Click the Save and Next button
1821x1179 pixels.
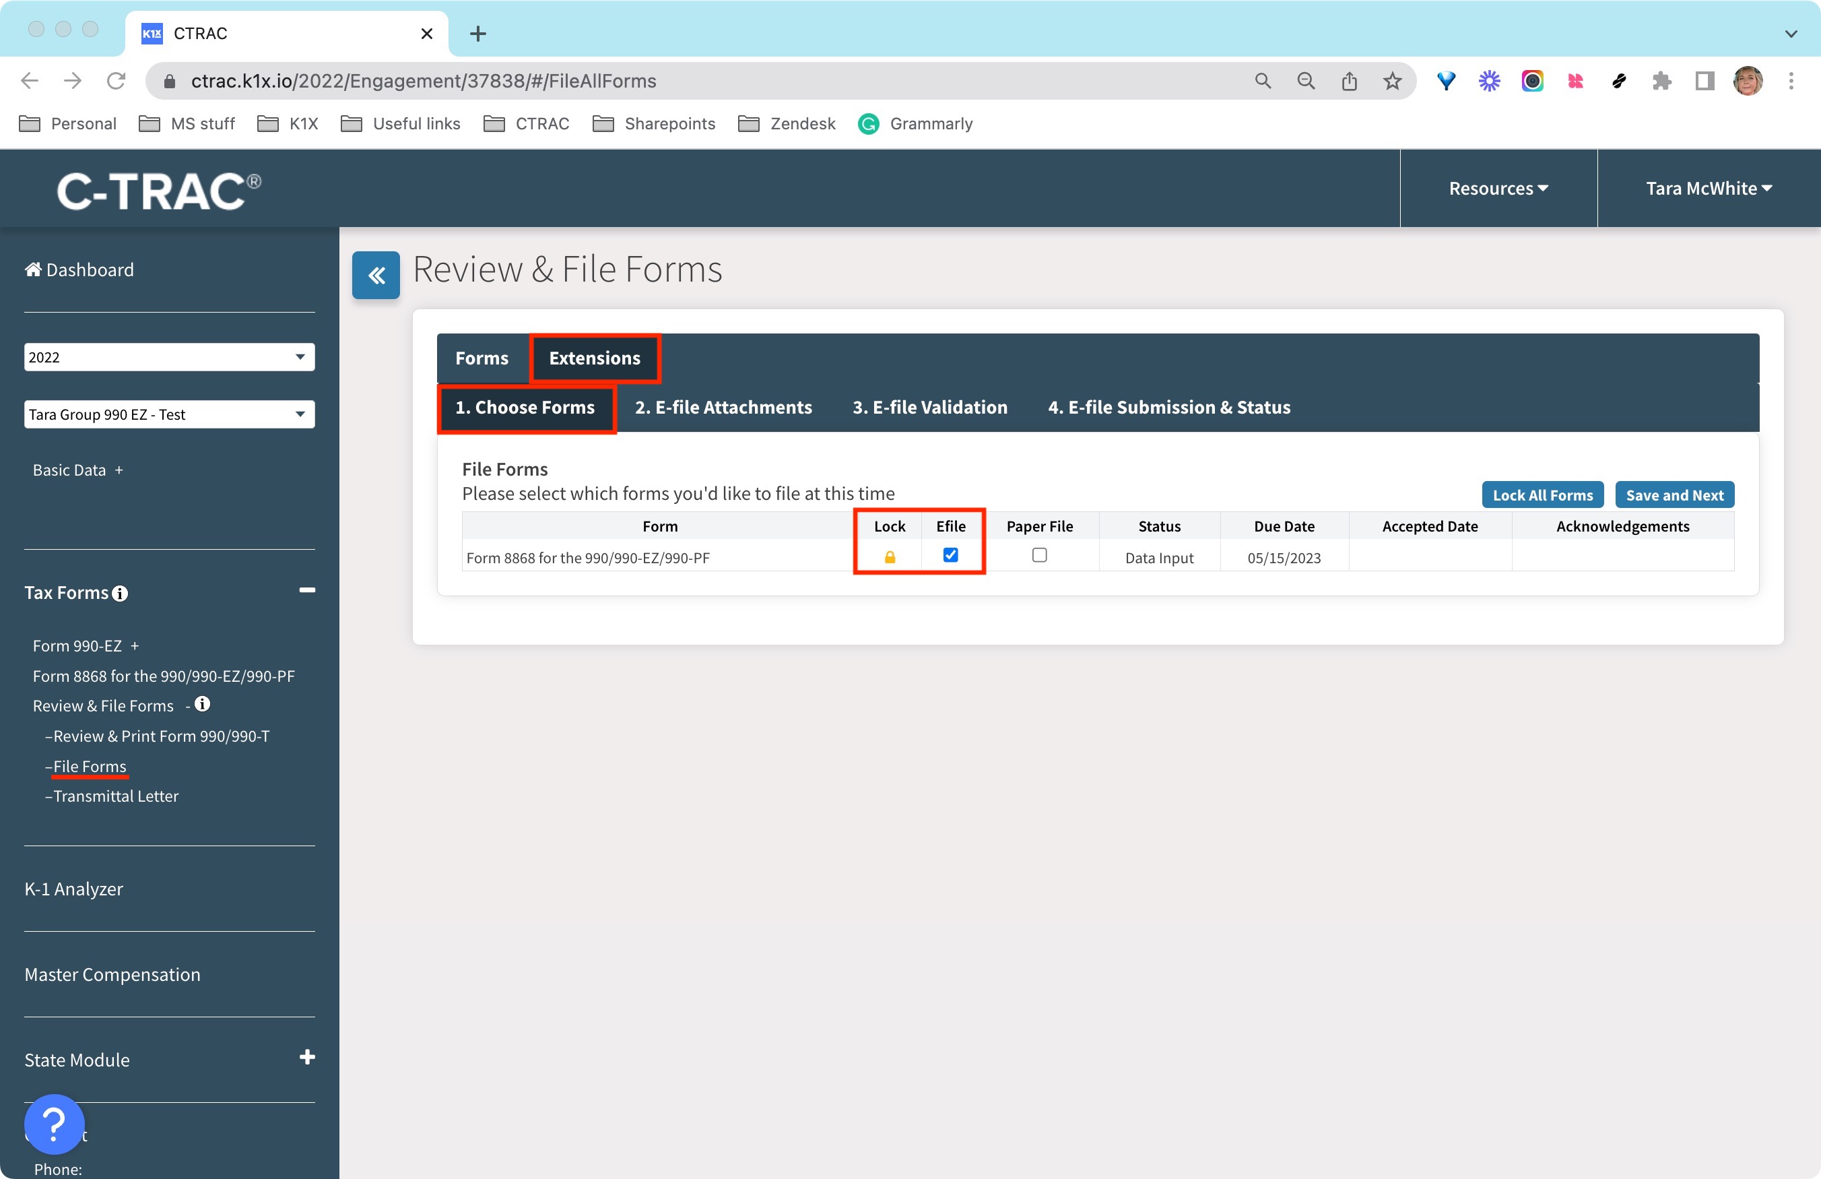coord(1674,495)
